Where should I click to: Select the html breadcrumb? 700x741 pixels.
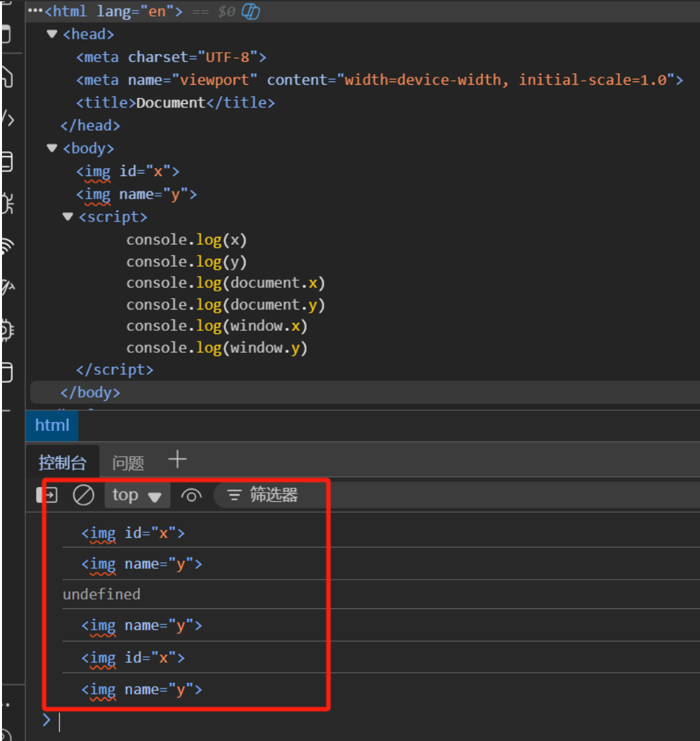tap(52, 426)
